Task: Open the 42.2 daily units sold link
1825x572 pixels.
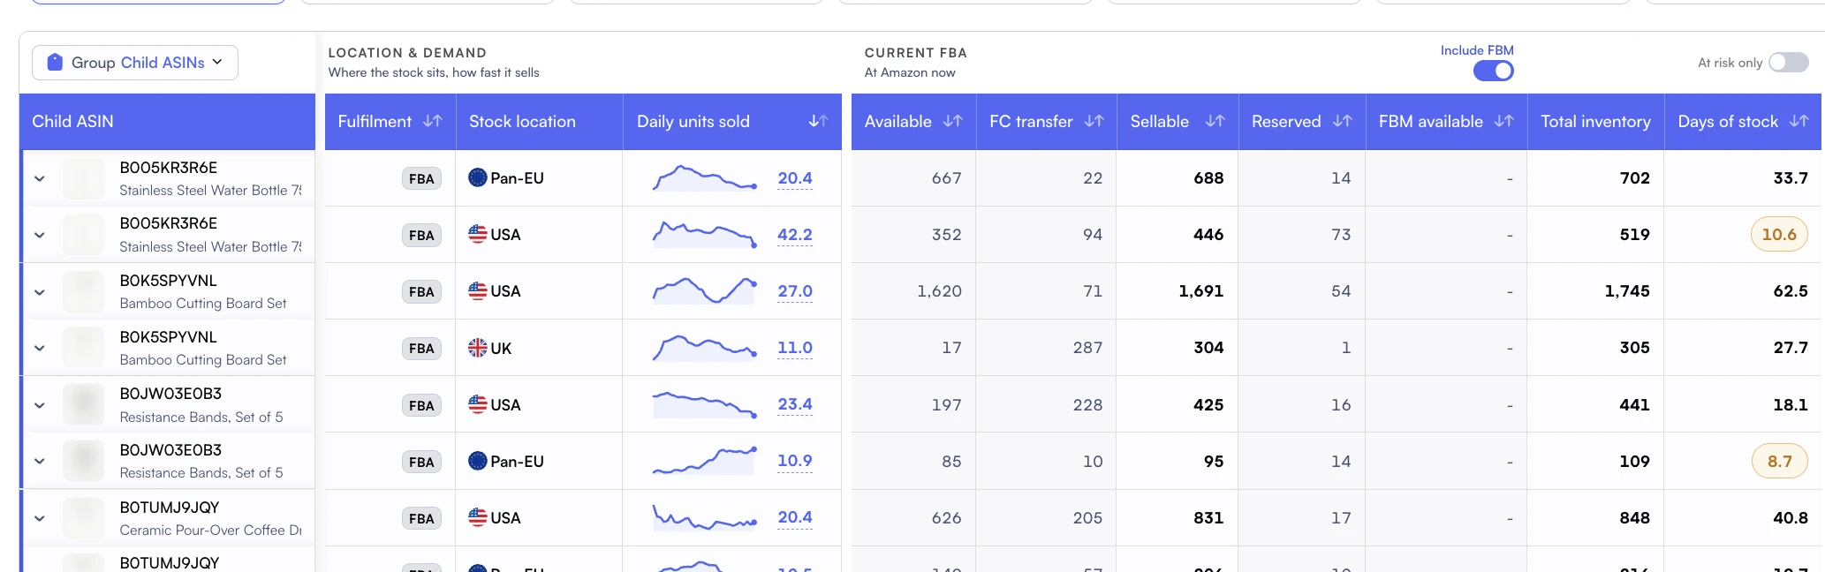Action: coord(794,235)
